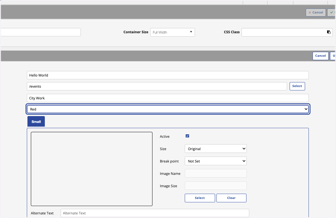Click the Break point label
Image resolution: width=336 pixels, height=218 pixels.
click(169, 161)
